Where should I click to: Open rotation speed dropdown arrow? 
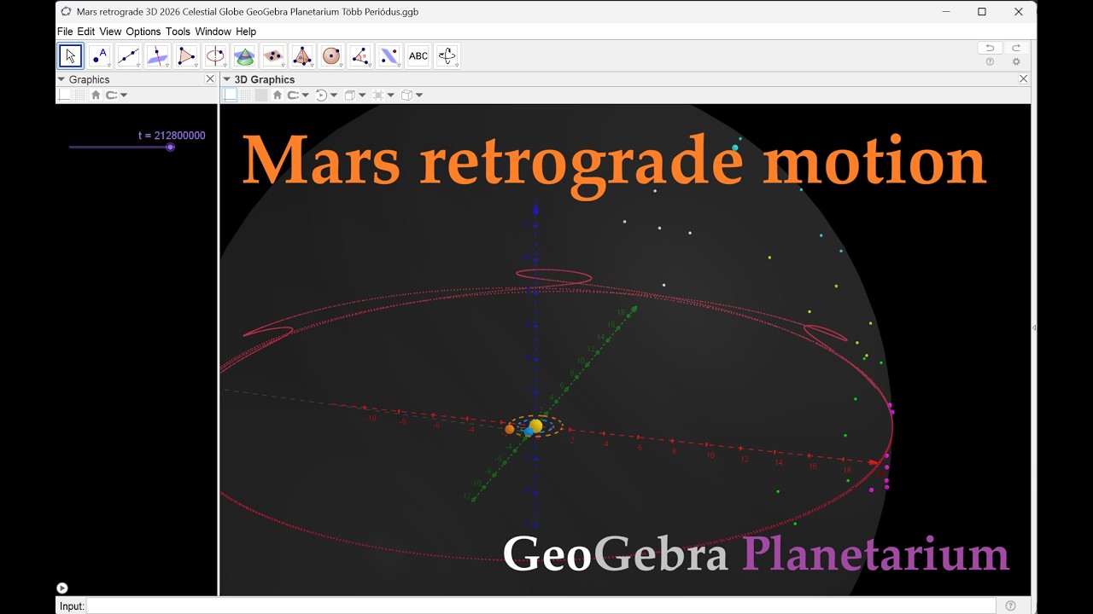pyautogui.click(x=334, y=96)
